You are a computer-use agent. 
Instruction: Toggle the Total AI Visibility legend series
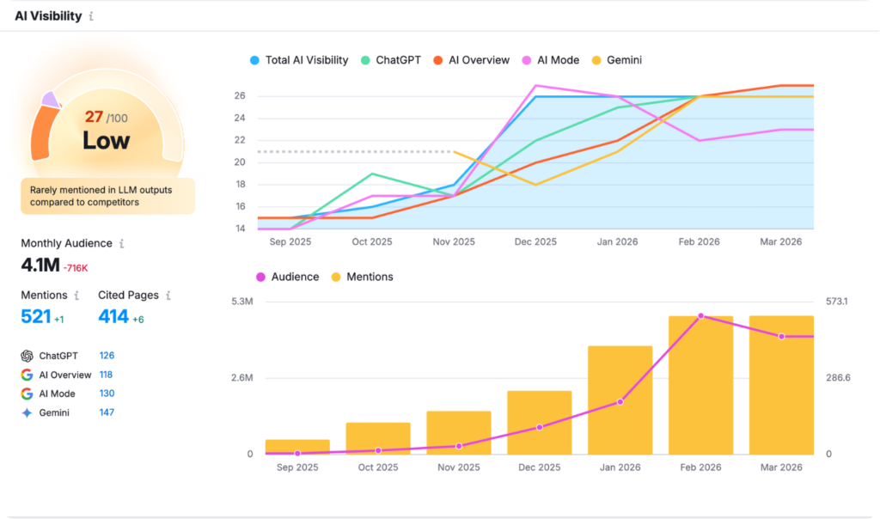point(299,60)
